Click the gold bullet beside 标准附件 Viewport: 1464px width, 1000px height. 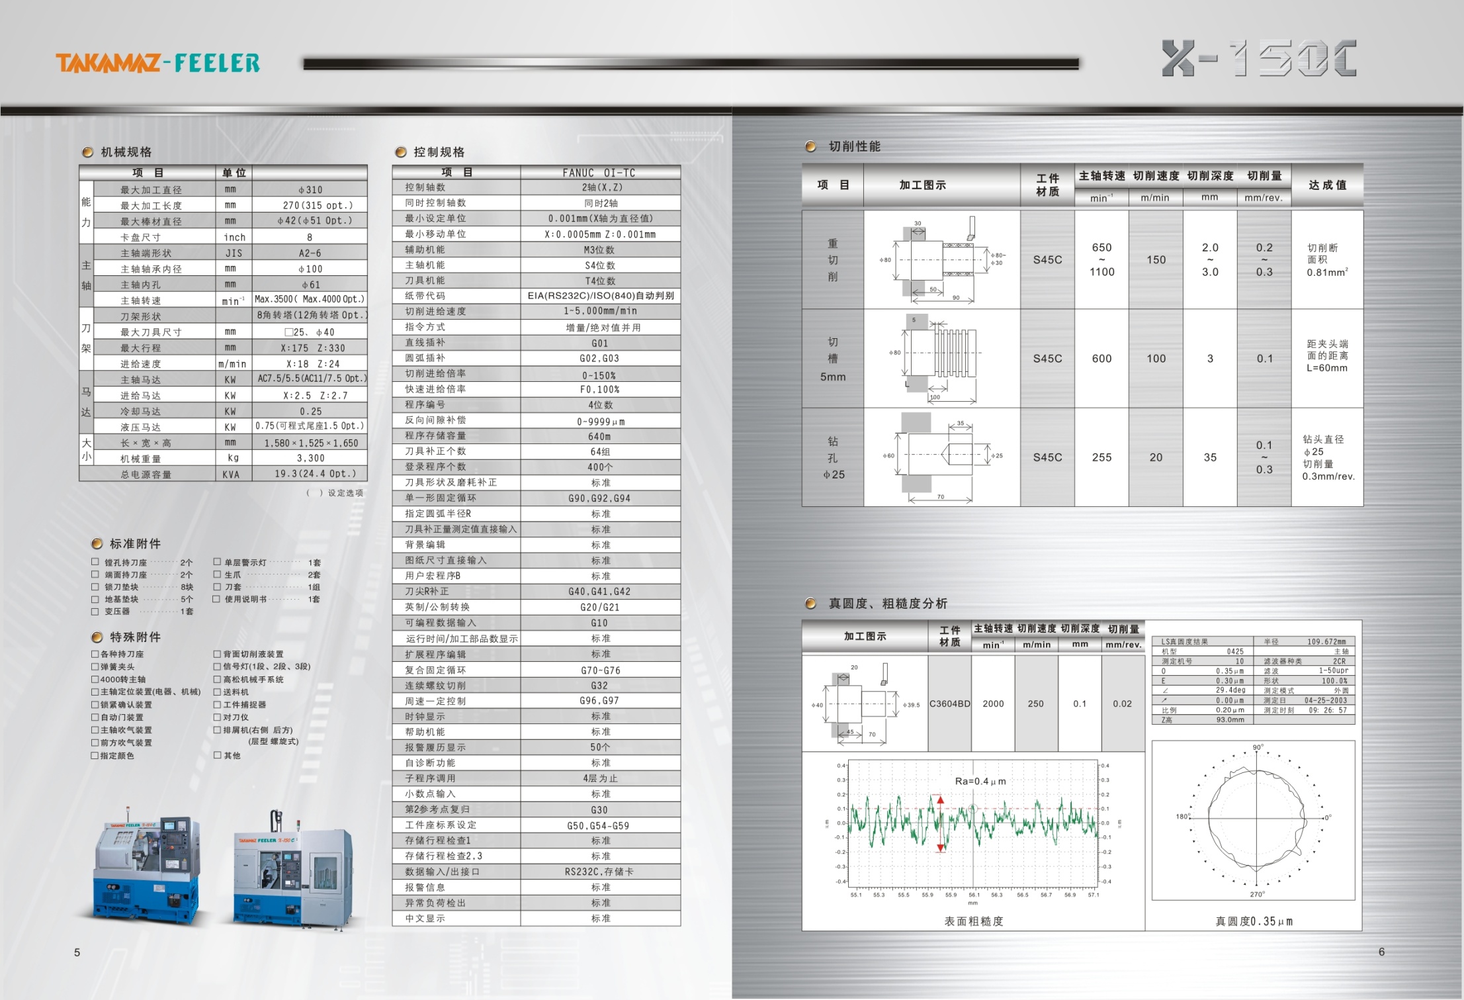pyautogui.click(x=97, y=543)
